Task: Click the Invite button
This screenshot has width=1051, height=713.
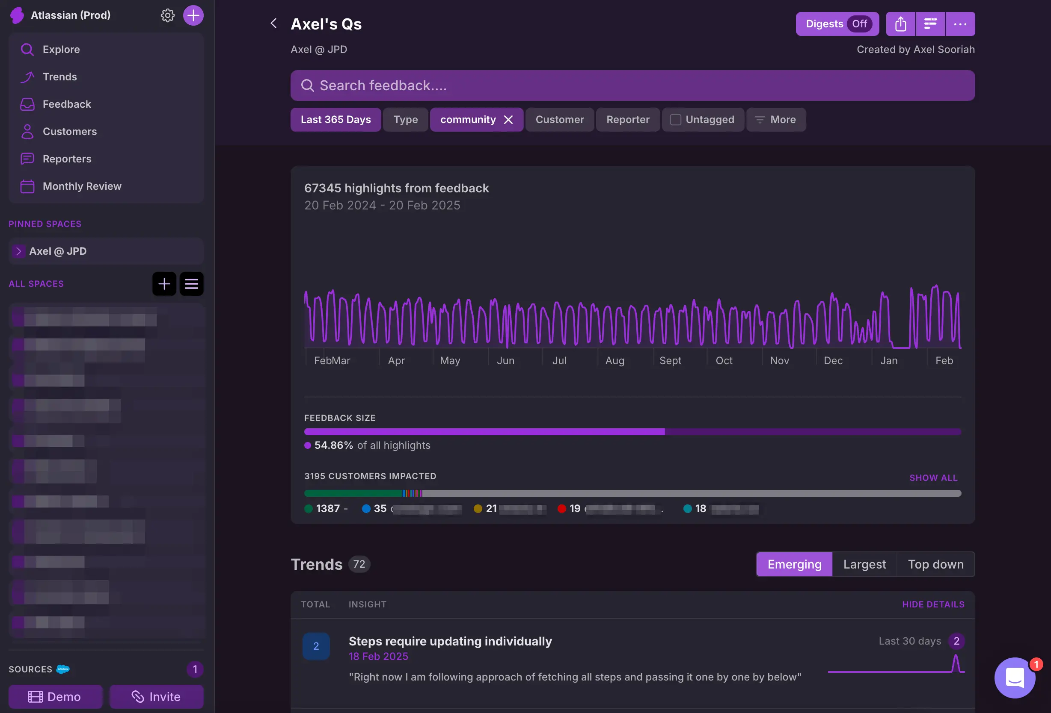Action: [x=156, y=697]
